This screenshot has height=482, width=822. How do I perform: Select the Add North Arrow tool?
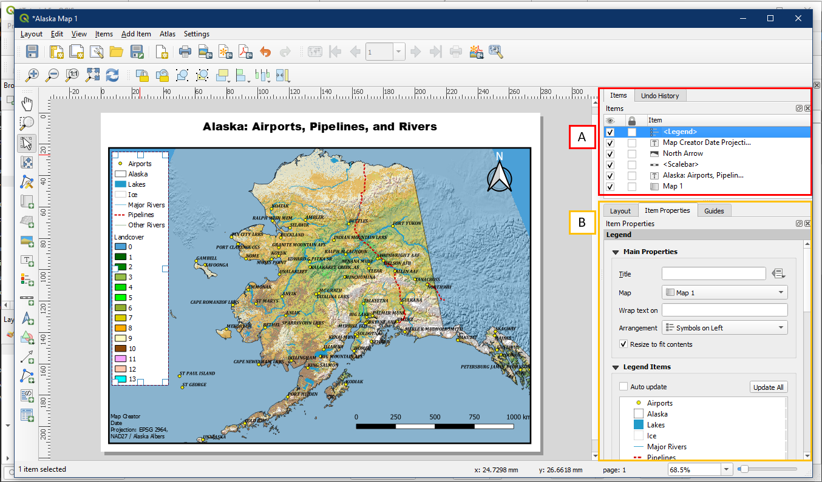[x=27, y=319]
